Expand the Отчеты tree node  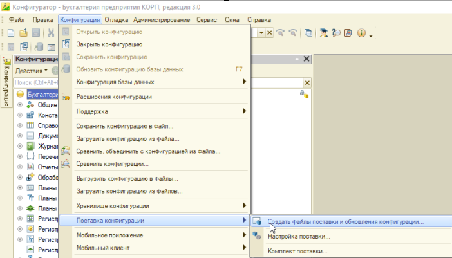(20, 167)
